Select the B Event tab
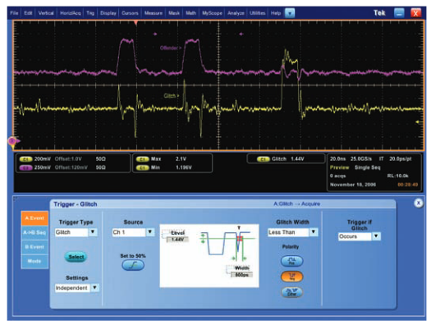 tap(34, 247)
